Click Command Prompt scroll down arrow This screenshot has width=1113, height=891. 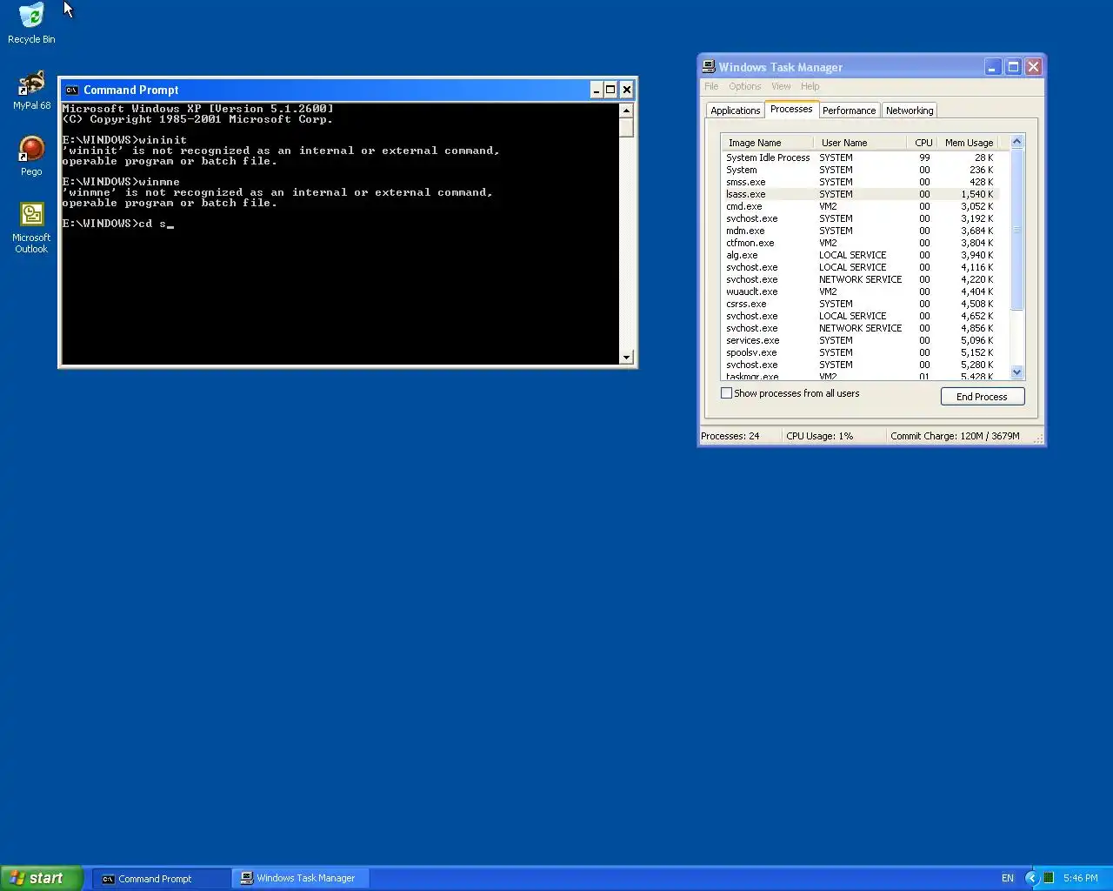(626, 357)
